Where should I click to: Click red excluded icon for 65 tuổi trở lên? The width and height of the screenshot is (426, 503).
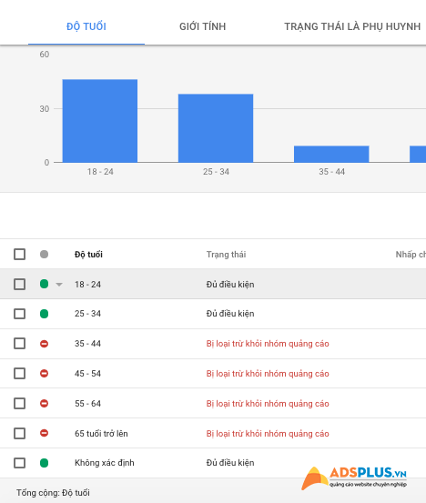[44, 433]
